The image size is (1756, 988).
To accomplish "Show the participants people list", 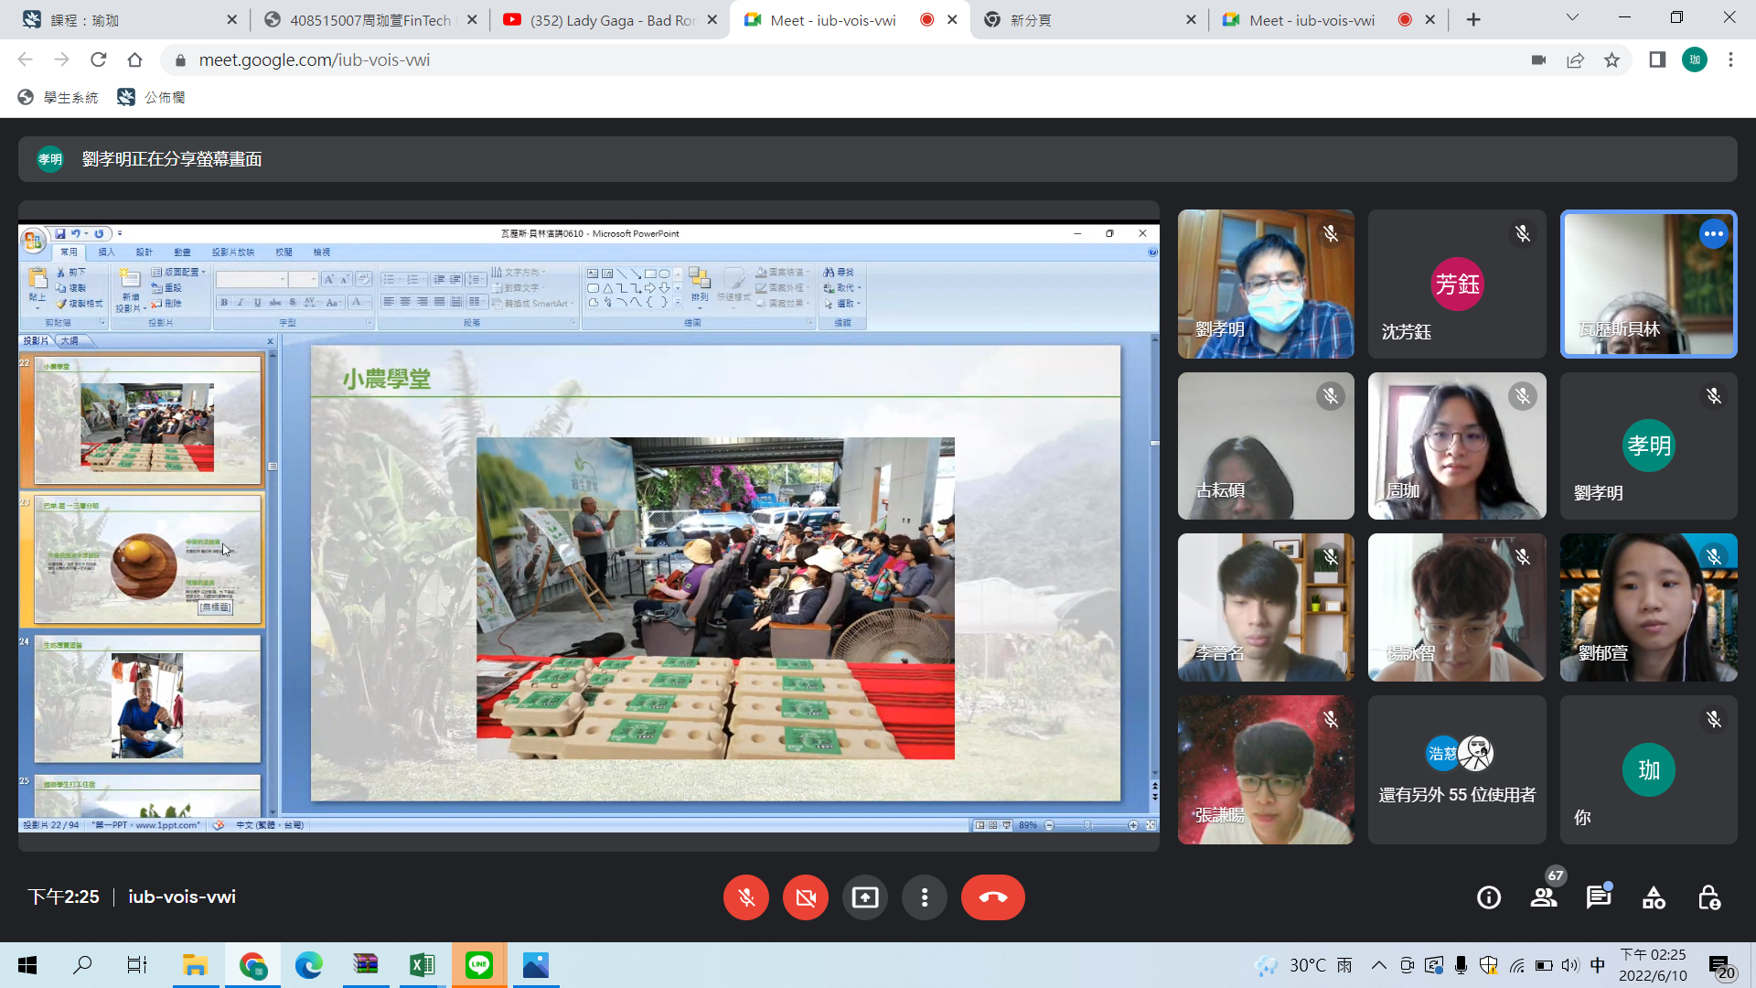I will pos(1544,897).
